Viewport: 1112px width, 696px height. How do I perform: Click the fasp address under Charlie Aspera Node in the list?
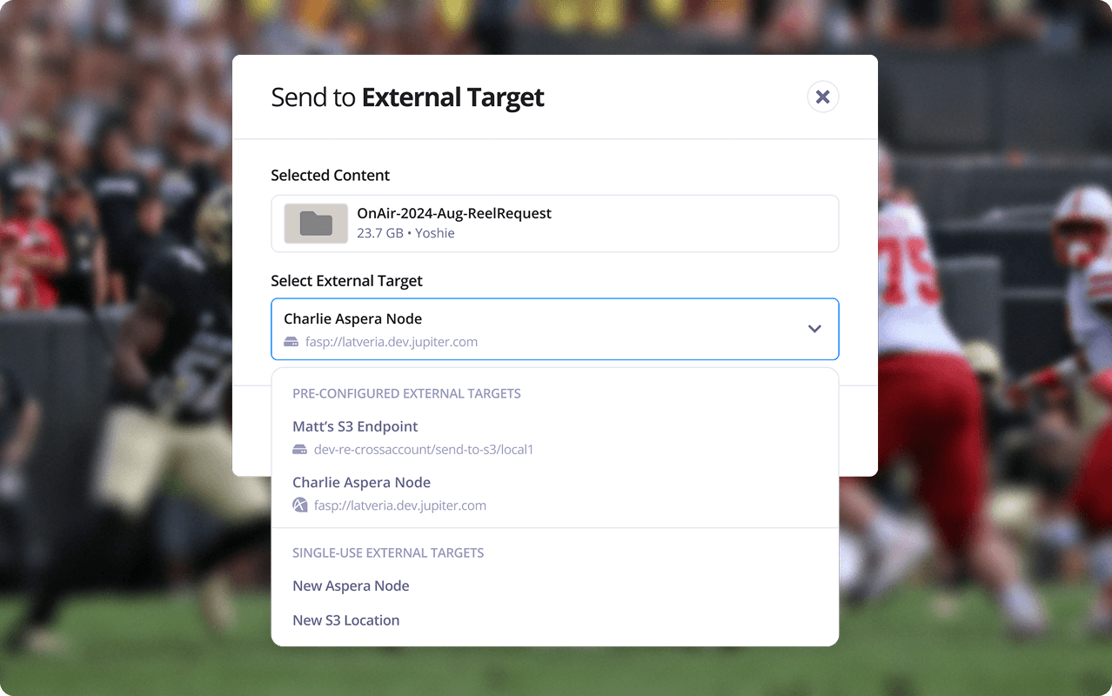(400, 505)
